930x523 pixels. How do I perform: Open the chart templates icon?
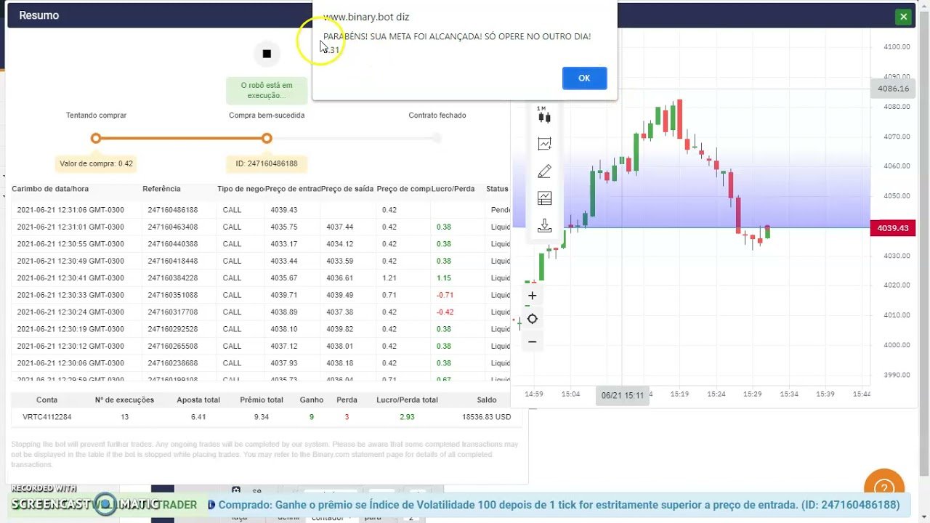[544, 198]
